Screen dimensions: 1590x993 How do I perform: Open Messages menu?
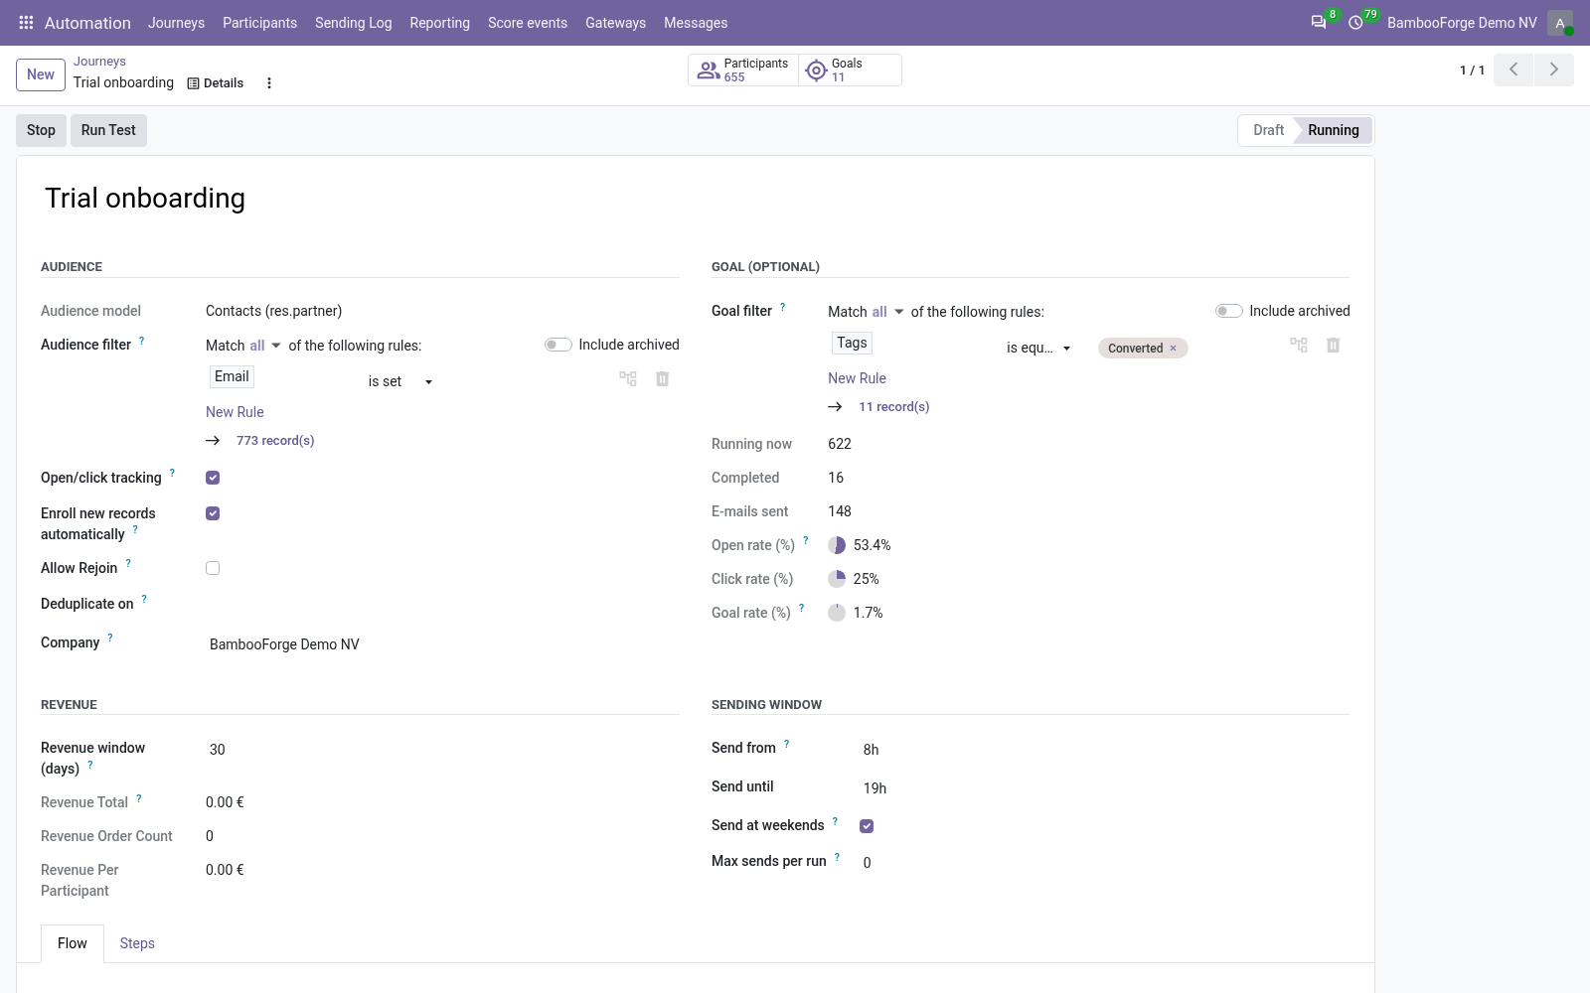(696, 22)
